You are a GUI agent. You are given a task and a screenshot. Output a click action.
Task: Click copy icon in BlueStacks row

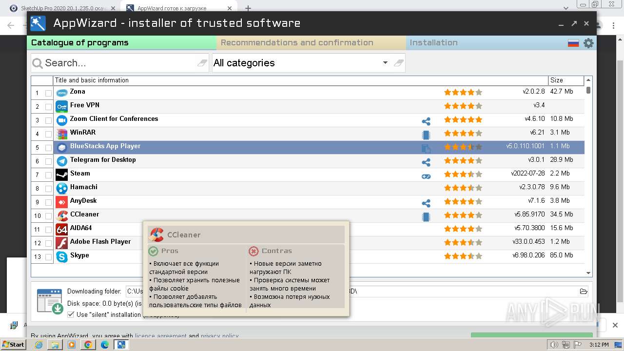click(x=426, y=149)
